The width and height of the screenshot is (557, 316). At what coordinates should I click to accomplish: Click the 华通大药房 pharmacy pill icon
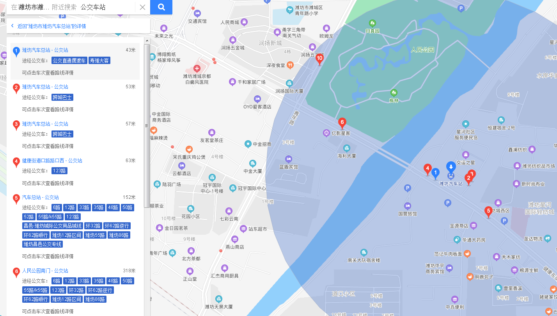(x=457, y=239)
